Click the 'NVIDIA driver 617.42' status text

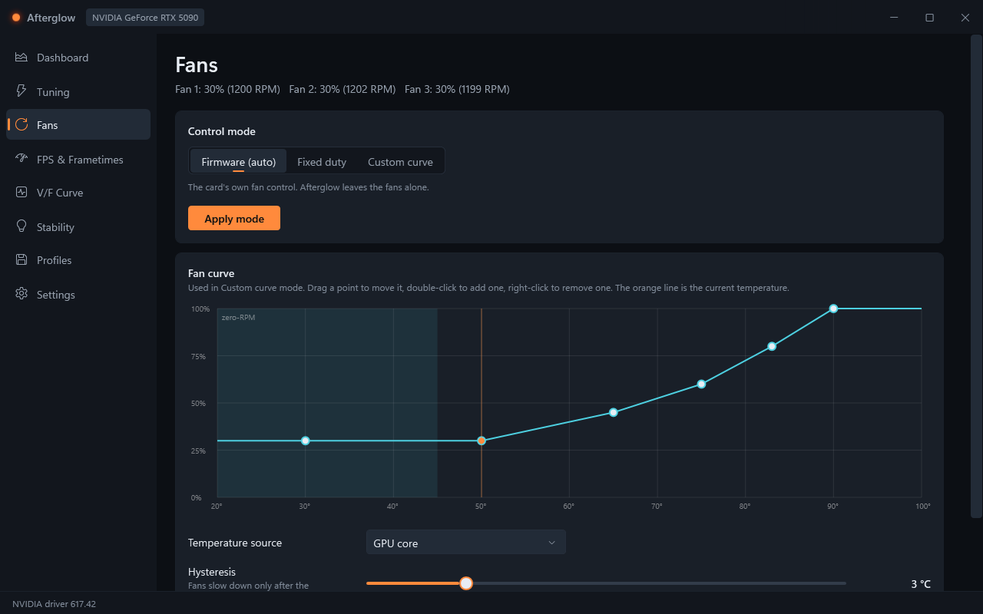54,604
